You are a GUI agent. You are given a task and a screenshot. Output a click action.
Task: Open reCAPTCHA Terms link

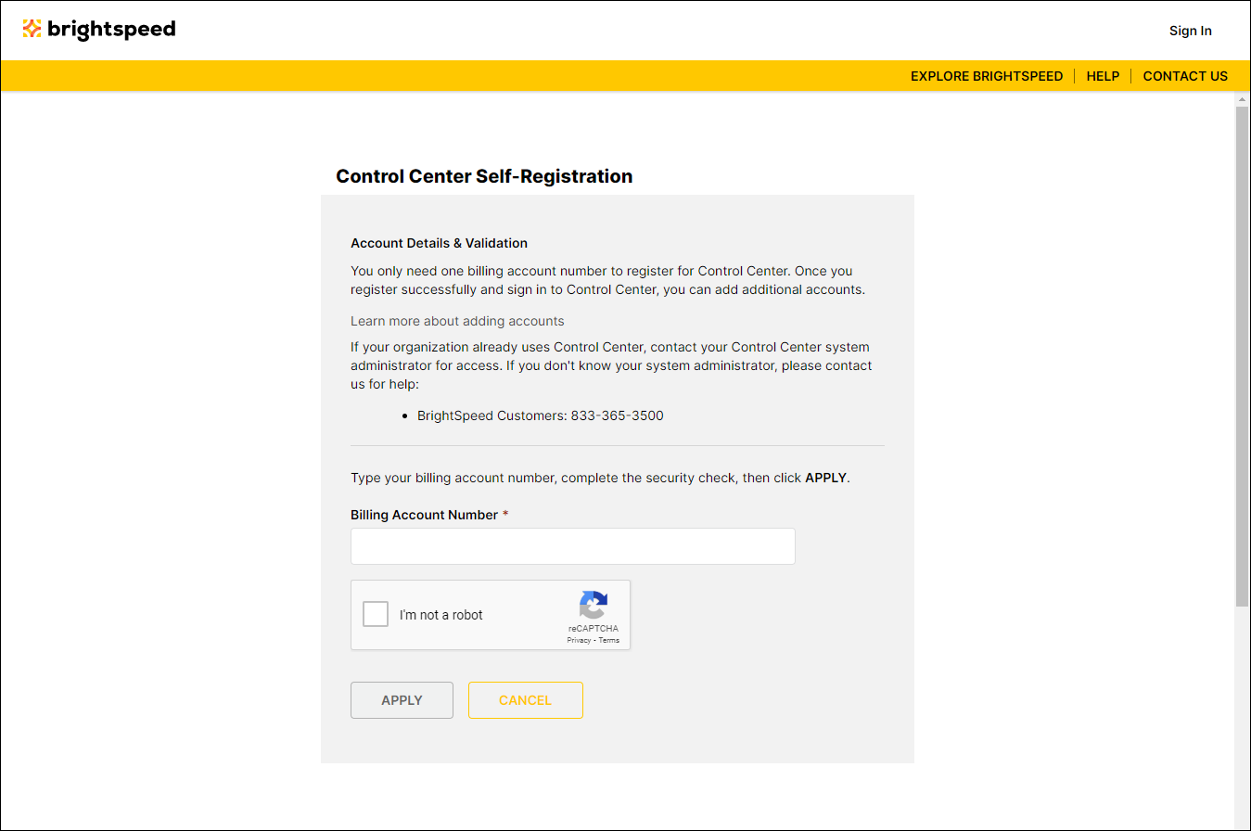(x=608, y=640)
